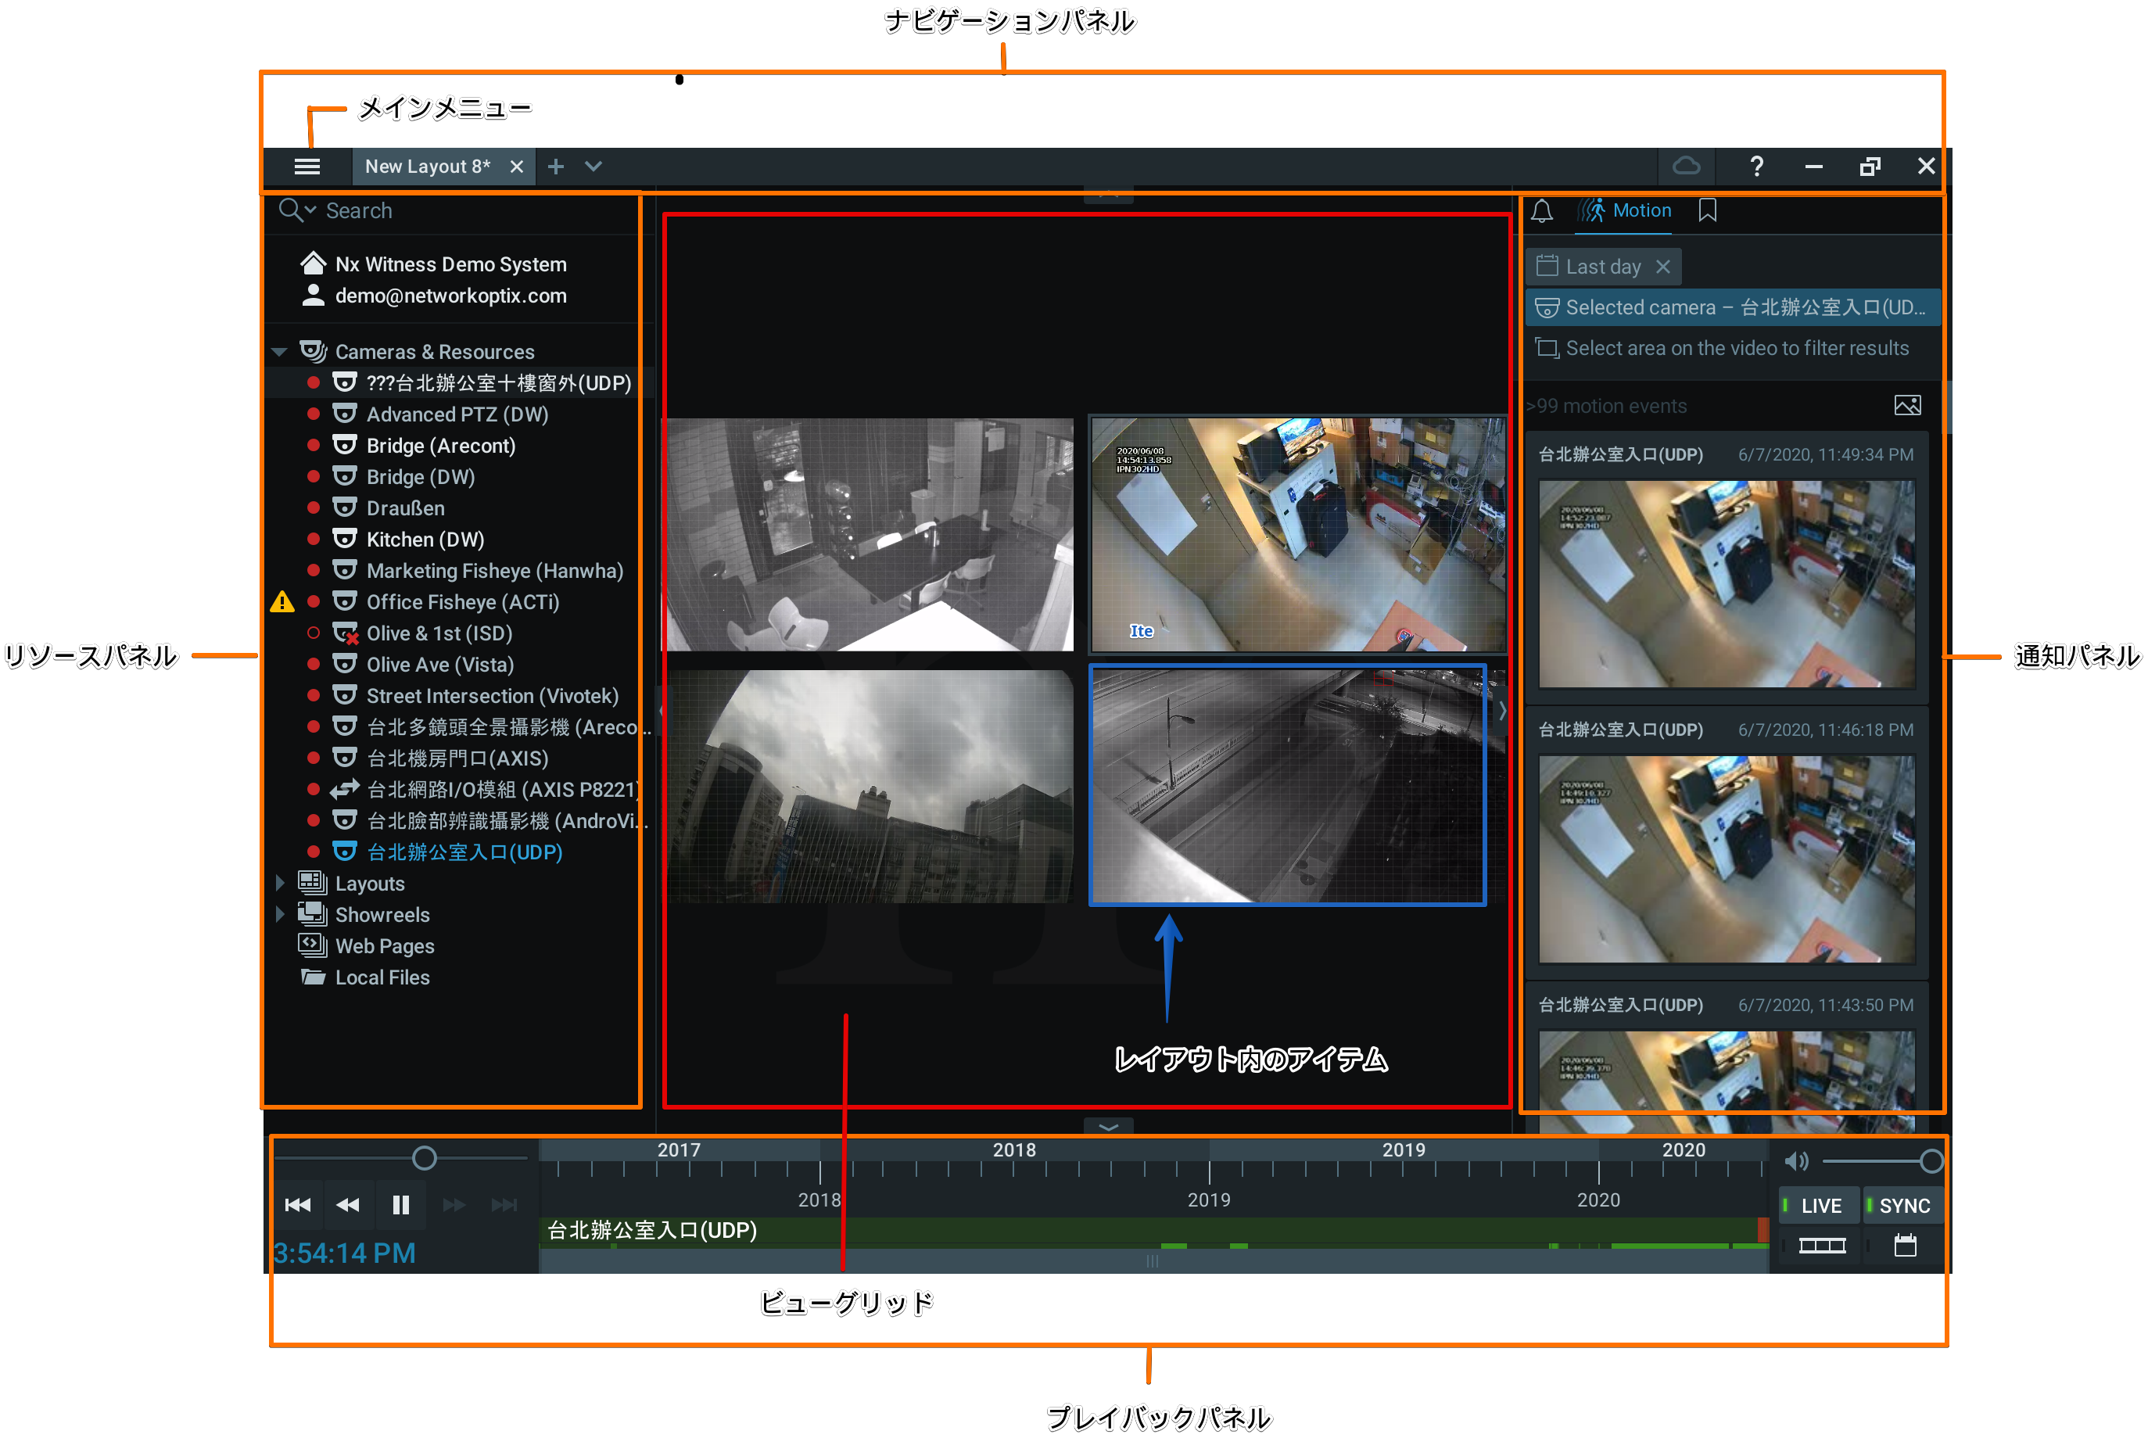Toggle motion event thumbnail preview icon
The image size is (2148, 1438).
pos(1907,405)
